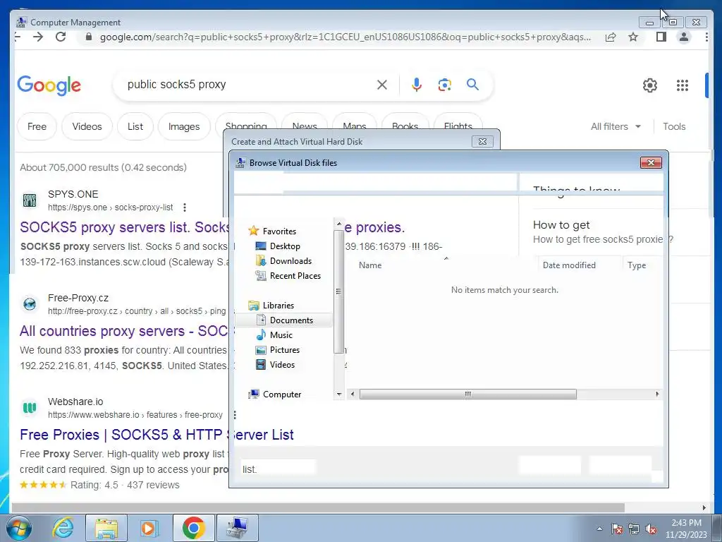Select the Pictures library
Image resolution: width=722 pixels, height=542 pixels.
(x=285, y=349)
